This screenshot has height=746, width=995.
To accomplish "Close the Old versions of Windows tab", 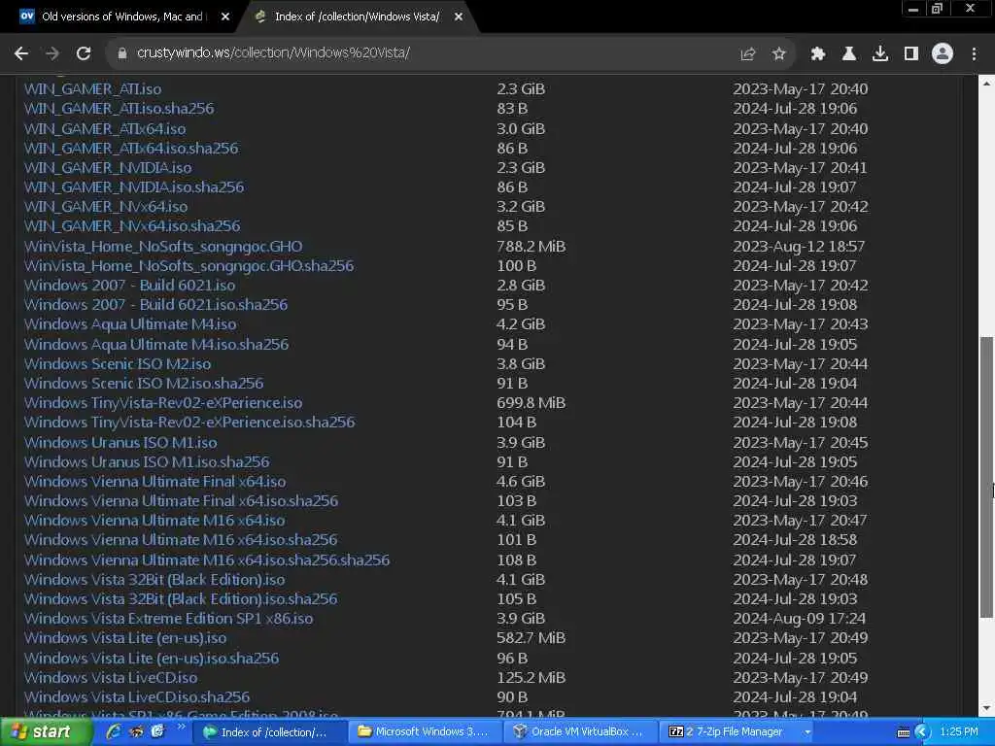I will coord(225,17).
